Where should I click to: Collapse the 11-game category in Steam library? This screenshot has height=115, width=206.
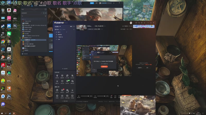[x=22, y=19]
